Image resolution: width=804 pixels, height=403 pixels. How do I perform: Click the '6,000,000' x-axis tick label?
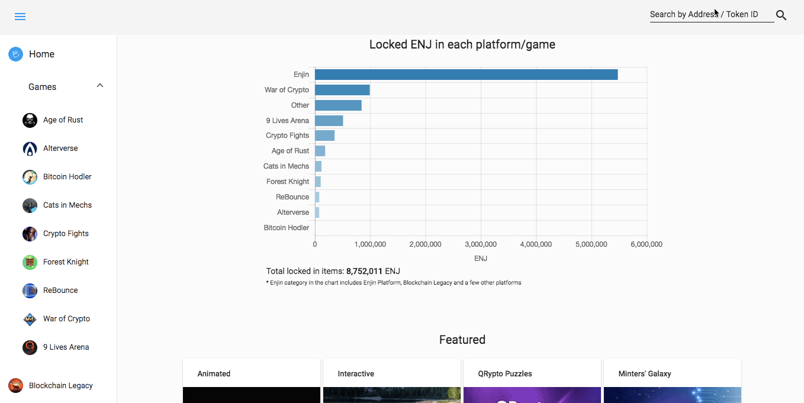coord(647,244)
